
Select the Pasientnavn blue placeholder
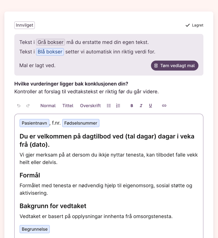point(34,123)
